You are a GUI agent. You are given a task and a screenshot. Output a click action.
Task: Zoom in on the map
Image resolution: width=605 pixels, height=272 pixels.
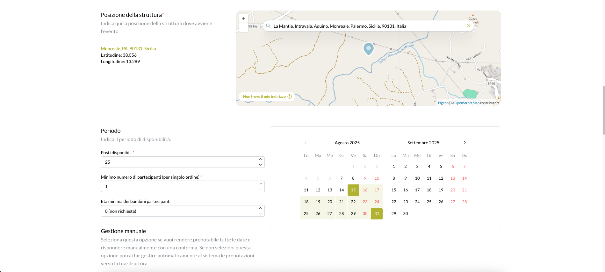(243, 19)
